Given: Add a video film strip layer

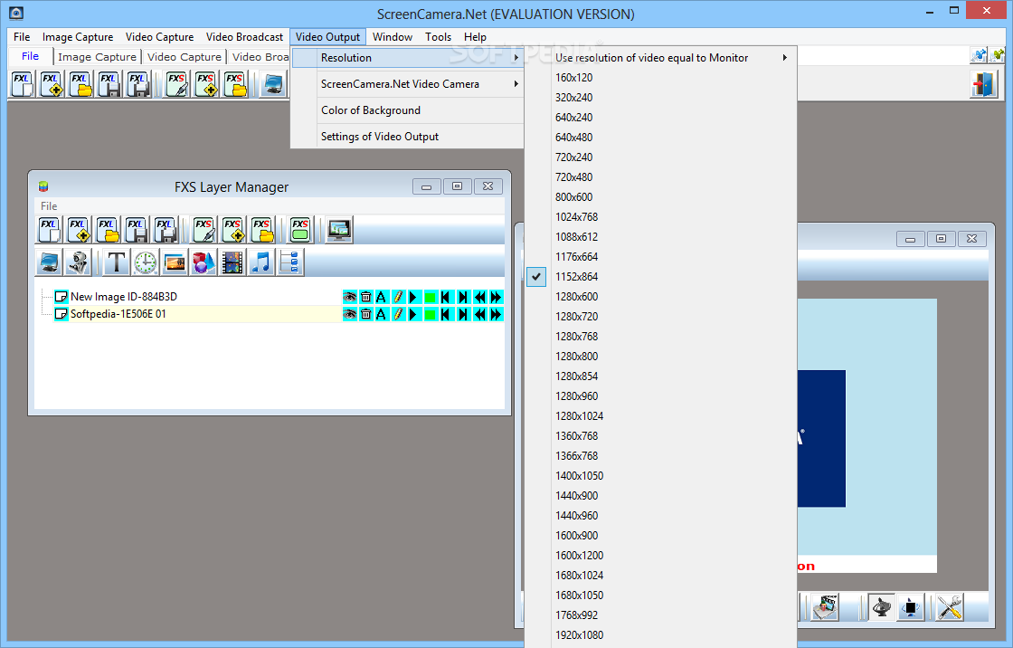Looking at the screenshot, I should tap(232, 262).
